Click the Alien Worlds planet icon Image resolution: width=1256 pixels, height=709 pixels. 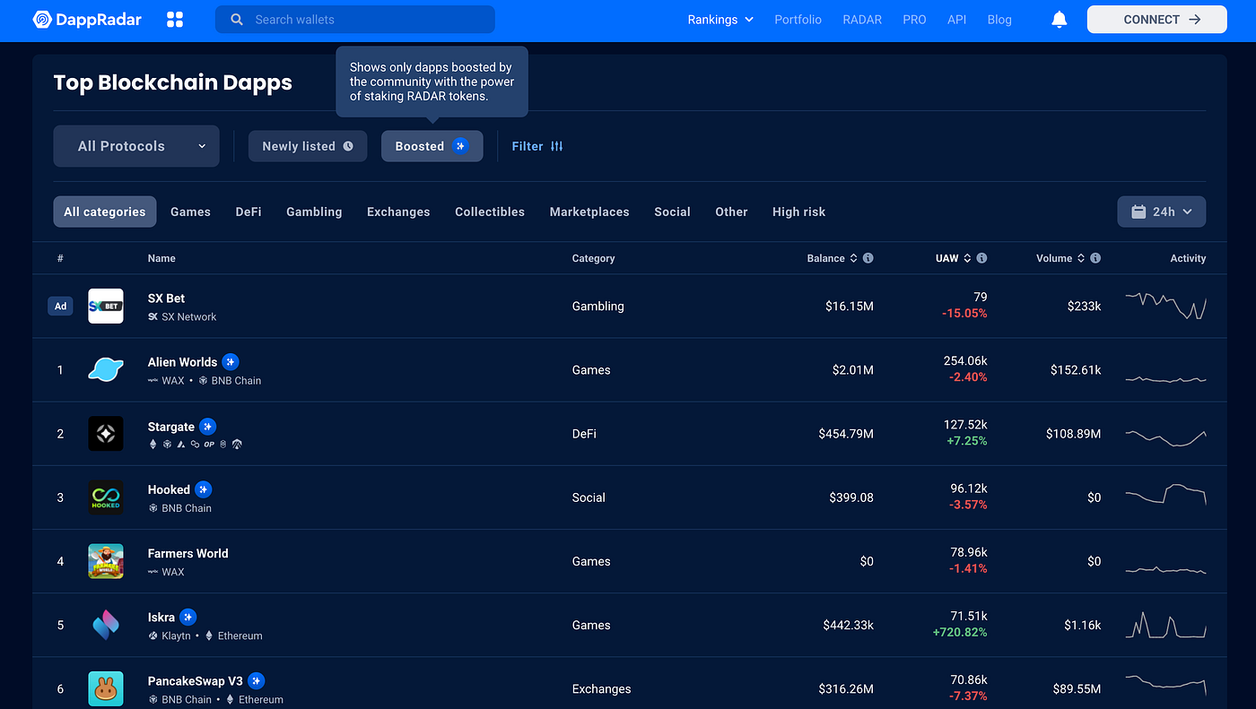106,369
